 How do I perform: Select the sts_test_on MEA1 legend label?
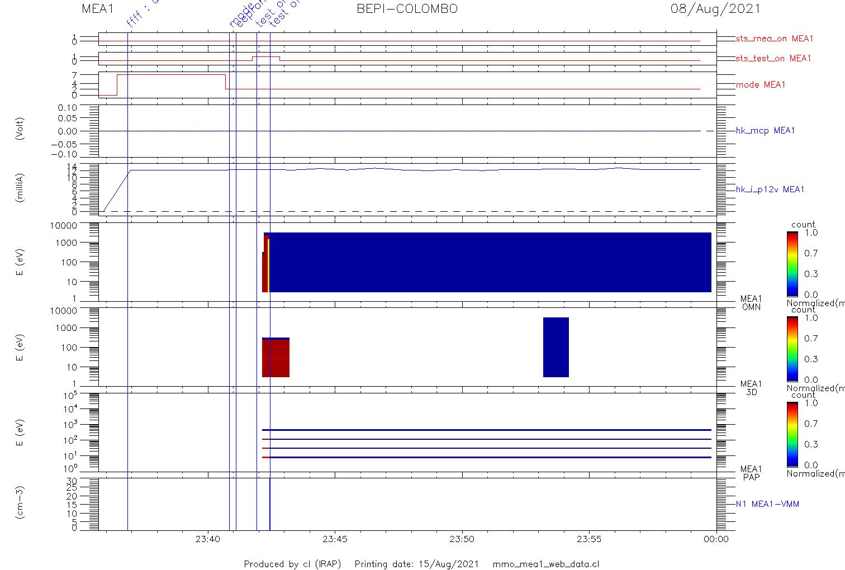click(x=773, y=58)
